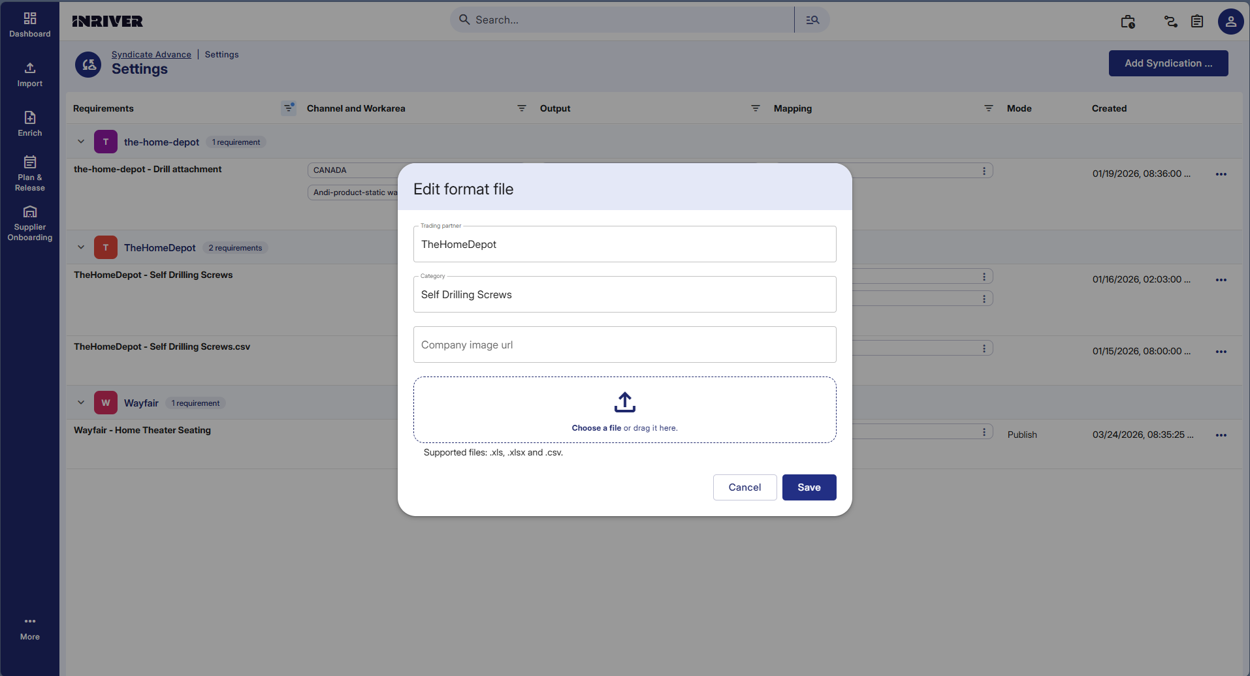The width and height of the screenshot is (1250, 676).
Task: Click the Add Syndication button
Action: pyautogui.click(x=1168, y=63)
